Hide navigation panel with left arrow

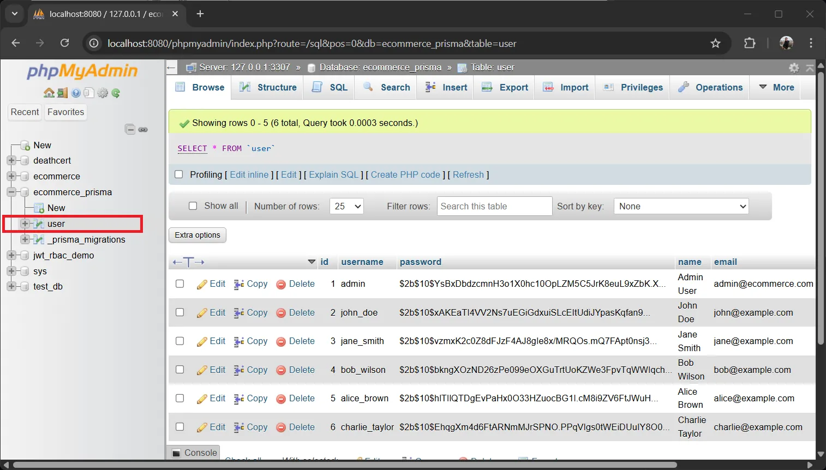coord(172,68)
